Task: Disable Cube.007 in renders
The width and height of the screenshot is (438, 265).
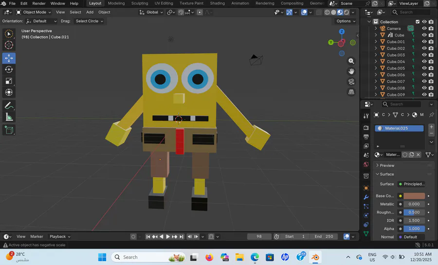Action: coord(431,82)
